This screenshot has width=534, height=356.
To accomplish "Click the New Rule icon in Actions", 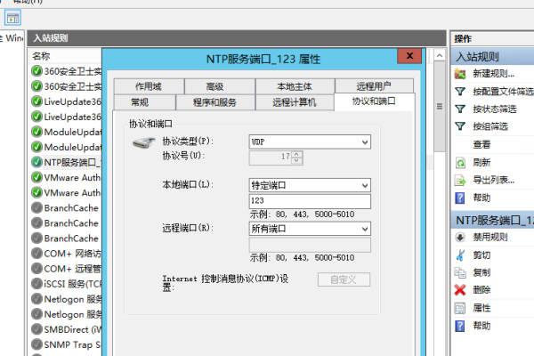I will click(460, 74).
